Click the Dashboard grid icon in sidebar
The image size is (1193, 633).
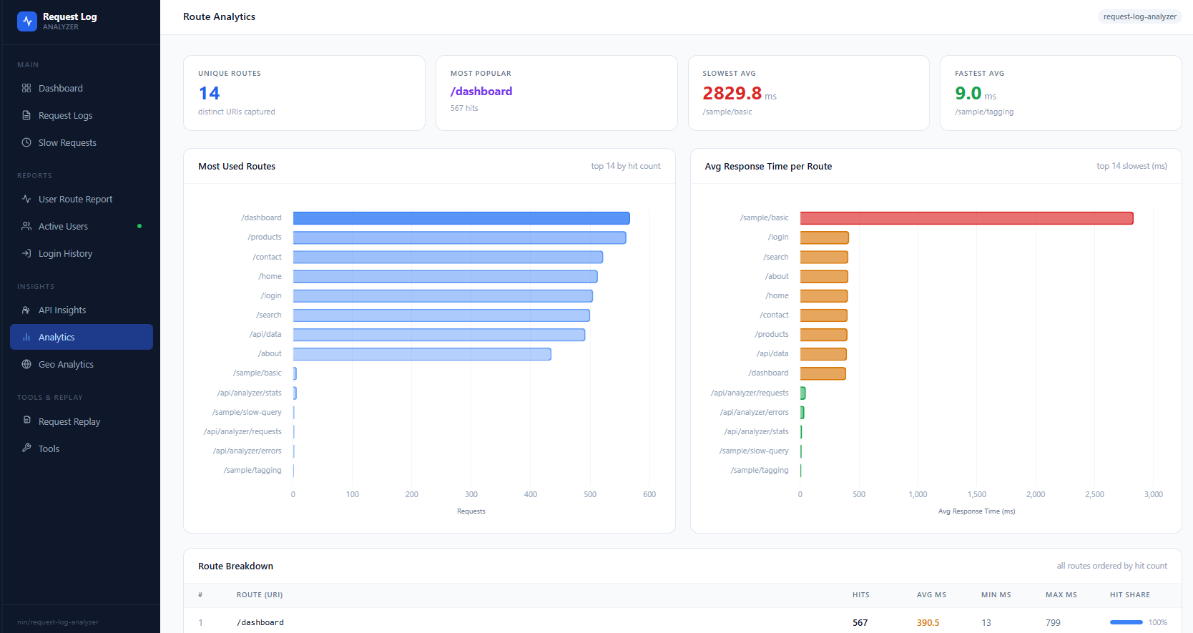point(26,88)
